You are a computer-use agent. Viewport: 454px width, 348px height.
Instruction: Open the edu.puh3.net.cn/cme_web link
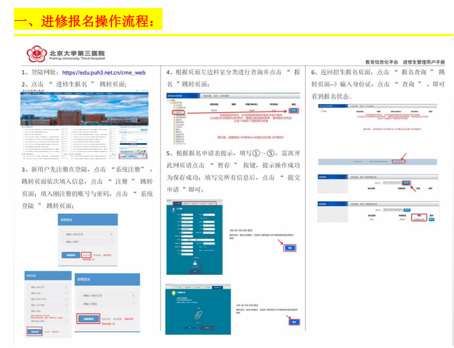[103, 73]
